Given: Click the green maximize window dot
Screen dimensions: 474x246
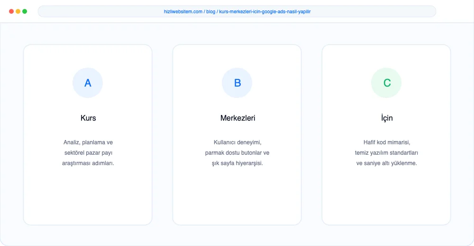Looking at the screenshot, I should (x=25, y=11).
